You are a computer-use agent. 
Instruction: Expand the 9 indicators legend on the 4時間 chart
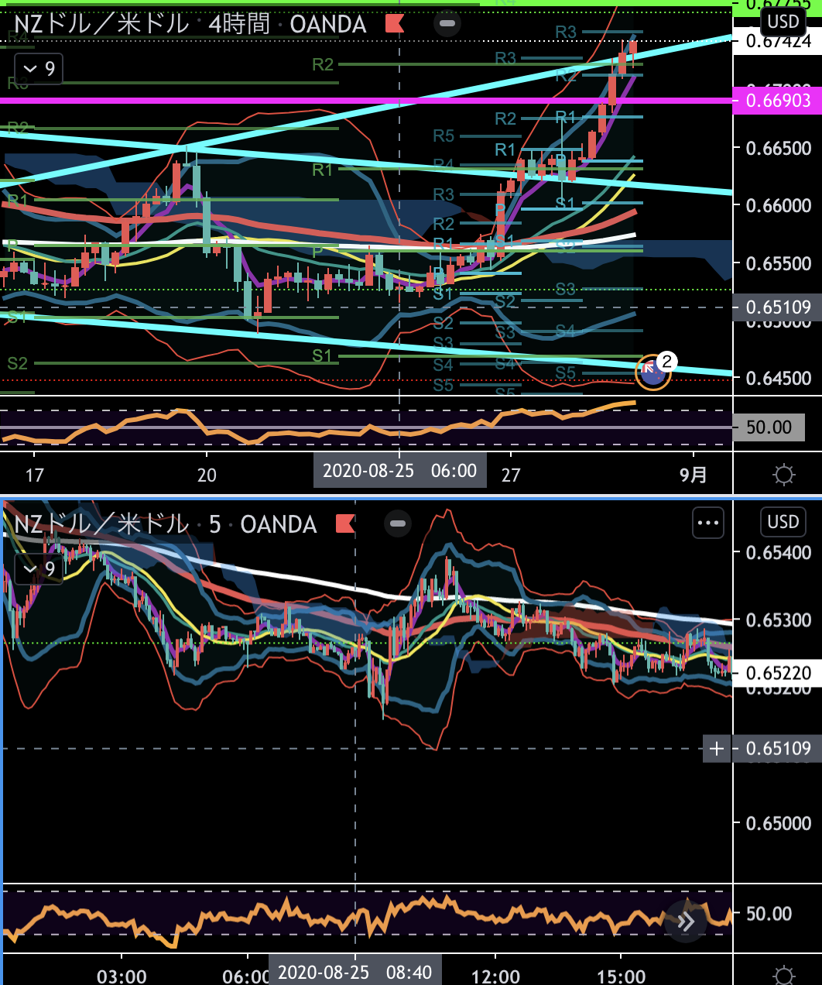(x=39, y=69)
